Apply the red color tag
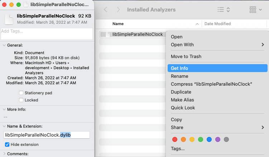Viewport: 269px width, 157px height. [175, 139]
